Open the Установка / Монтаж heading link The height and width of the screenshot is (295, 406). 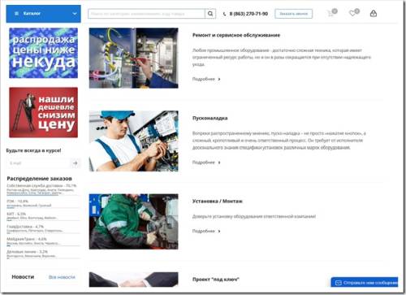point(218,201)
